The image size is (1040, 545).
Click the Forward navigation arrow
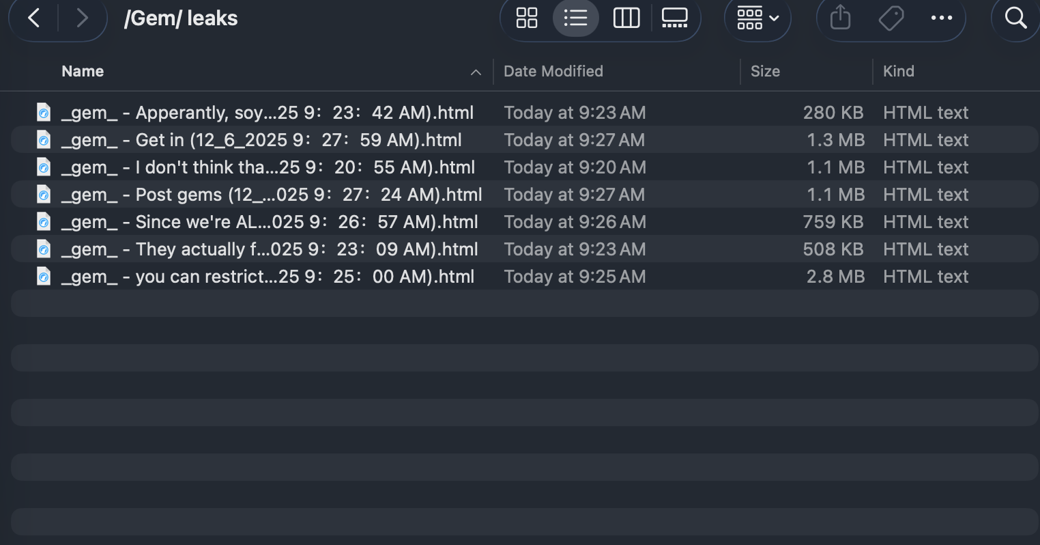82,18
